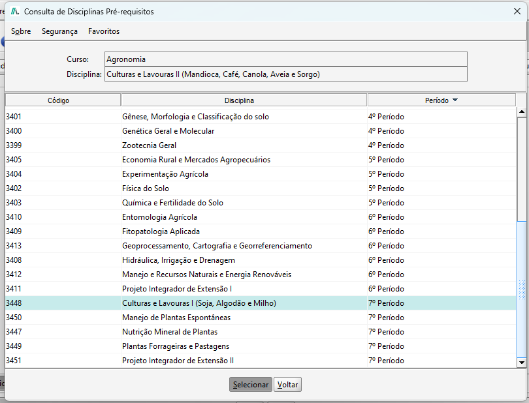529x403 pixels.
Task: Select row Zootecnia Geral
Action: (x=261, y=145)
